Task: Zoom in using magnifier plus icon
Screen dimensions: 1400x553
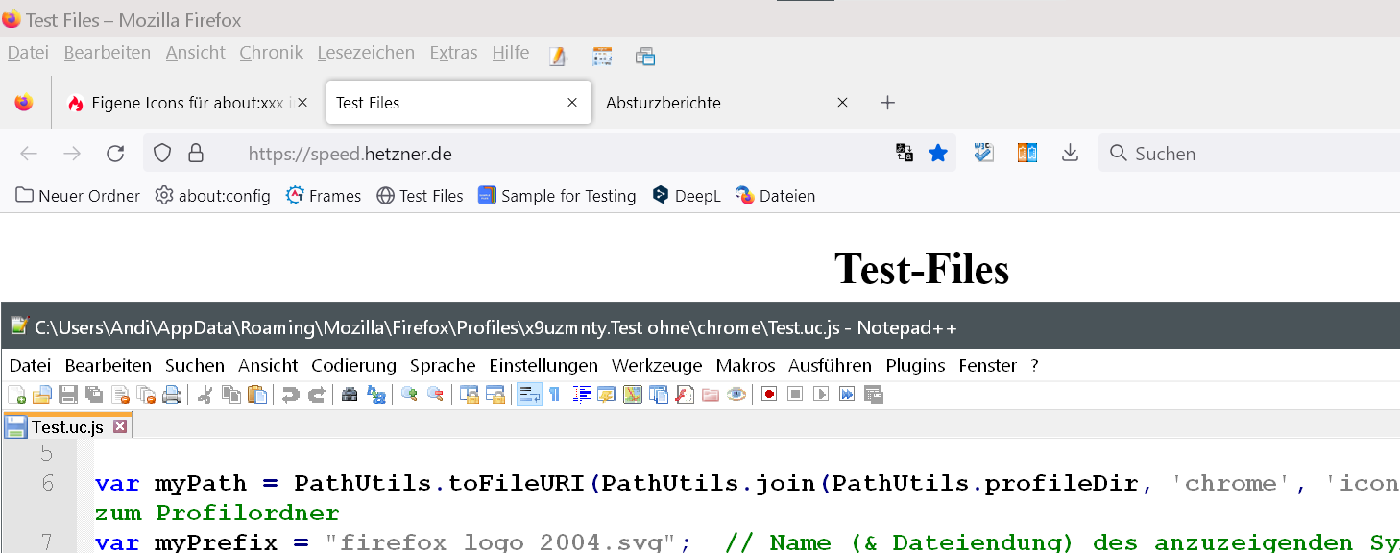Action: [409, 395]
